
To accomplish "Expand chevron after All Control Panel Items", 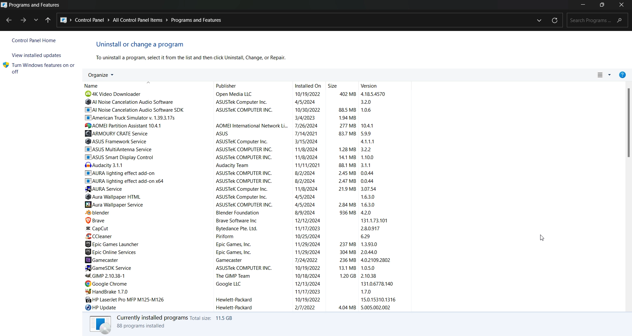I will (x=167, y=20).
